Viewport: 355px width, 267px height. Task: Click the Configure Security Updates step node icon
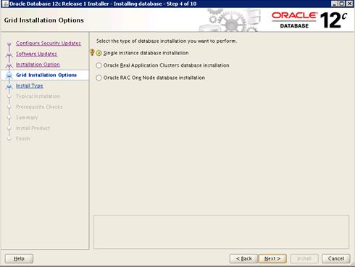click(9, 44)
